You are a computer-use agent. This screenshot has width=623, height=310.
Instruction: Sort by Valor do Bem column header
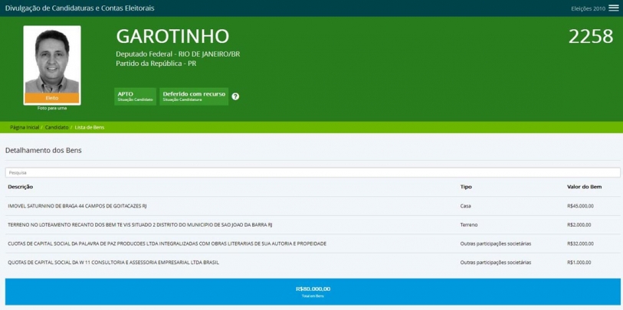pos(584,187)
